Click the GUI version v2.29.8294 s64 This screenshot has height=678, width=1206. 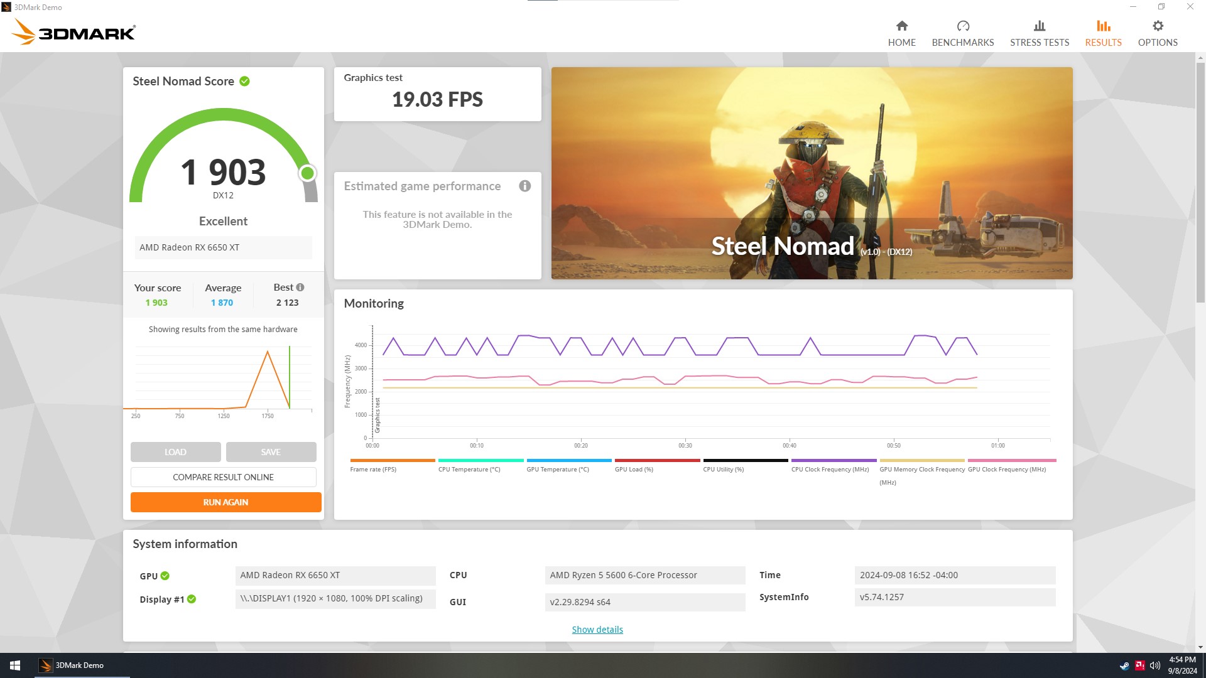click(x=645, y=602)
